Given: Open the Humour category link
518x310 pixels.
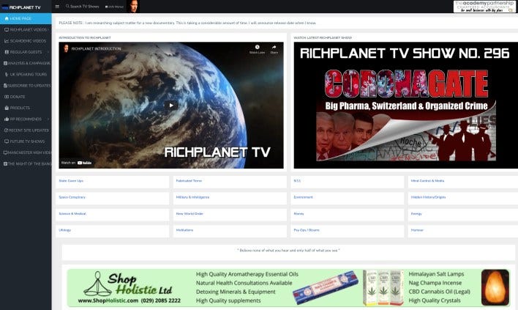Looking at the screenshot, I should (417, 230).
